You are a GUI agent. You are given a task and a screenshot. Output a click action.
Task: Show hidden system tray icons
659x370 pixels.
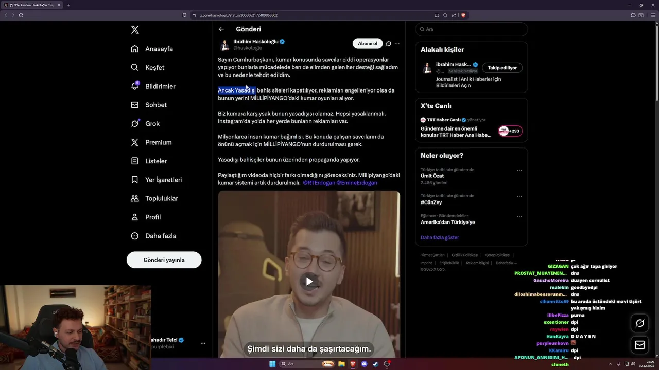[x=610, y=364]
